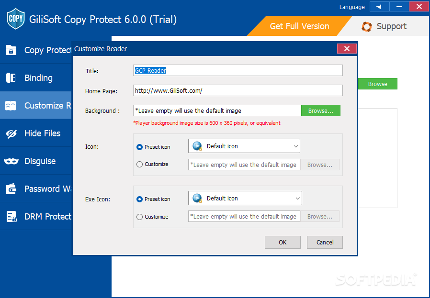The width and height of the screenshot is (430, 298).
Task: Click the Hide Files crossed-eye icon
Action: click(11, 133)
